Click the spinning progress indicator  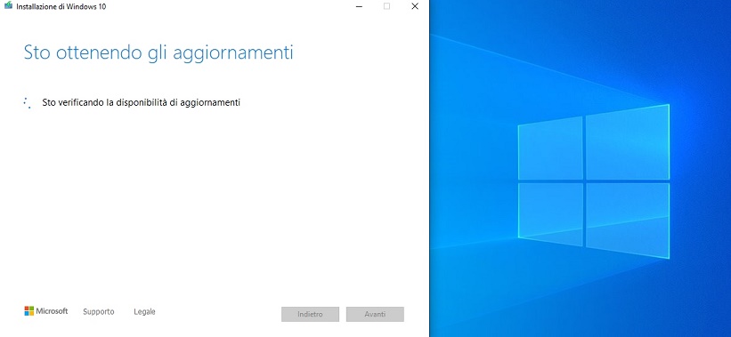coord(28,103)
